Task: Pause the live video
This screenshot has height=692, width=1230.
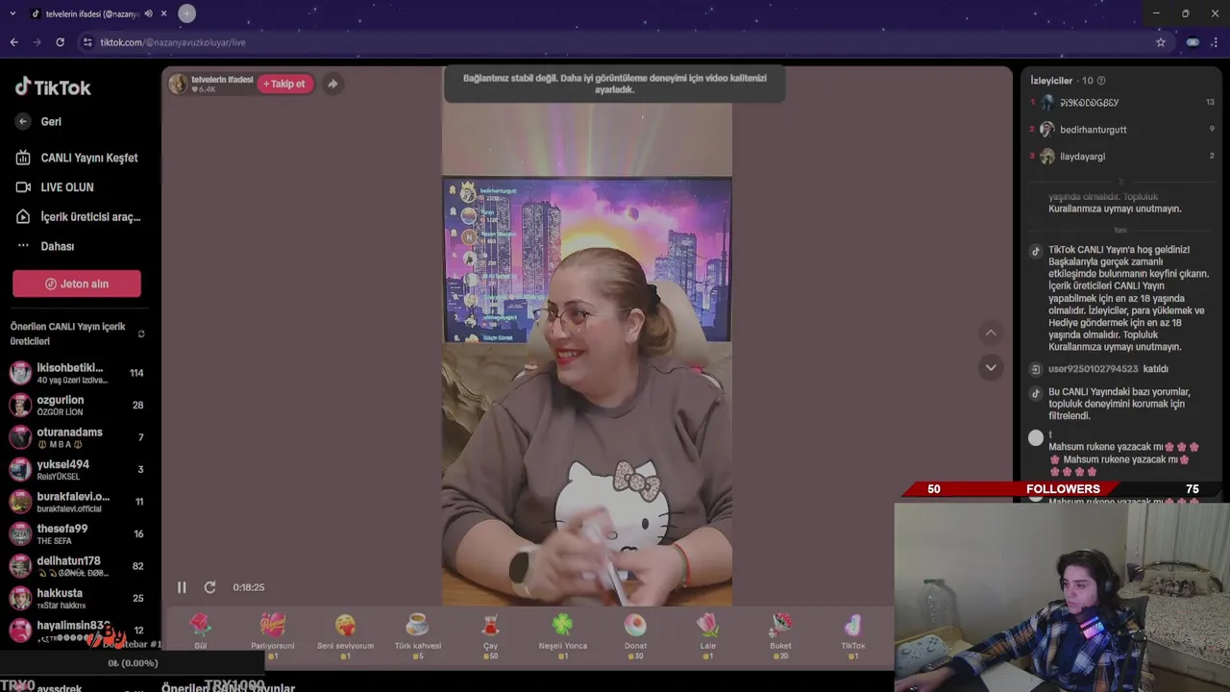Action: tap(182, 587)
